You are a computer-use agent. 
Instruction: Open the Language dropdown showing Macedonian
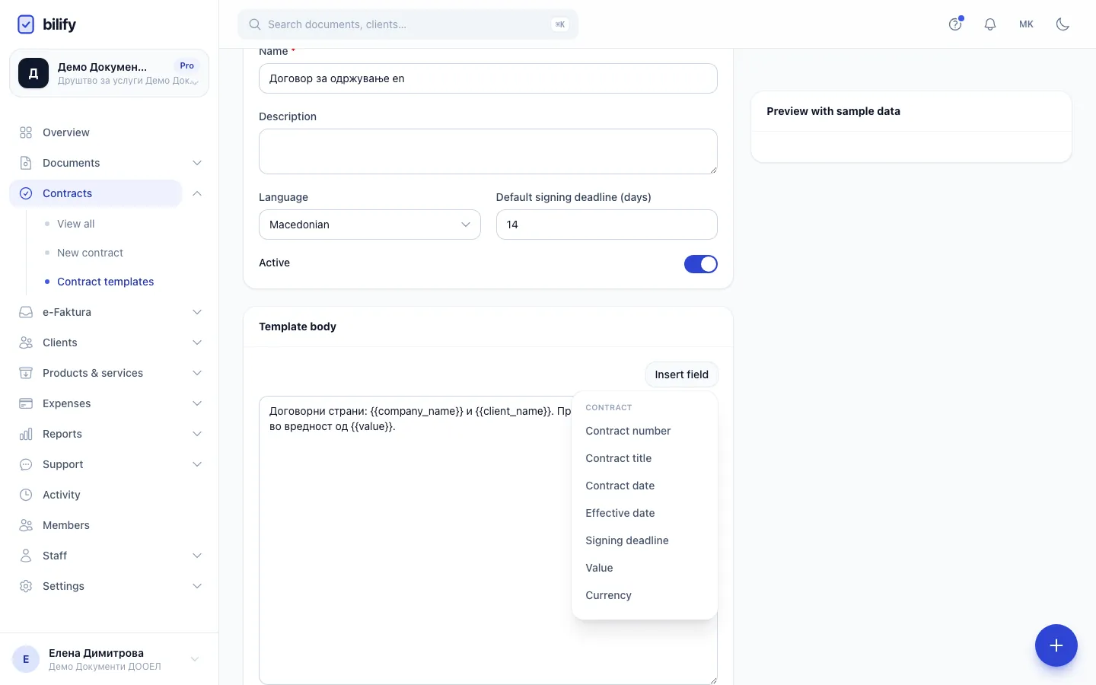pyautogui.click(x=370, y=225)
